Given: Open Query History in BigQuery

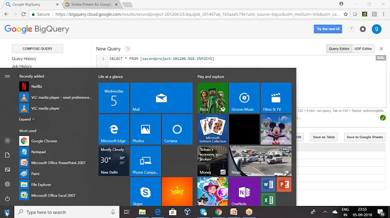Looking at the screenshot, I should tap(24, 59).
